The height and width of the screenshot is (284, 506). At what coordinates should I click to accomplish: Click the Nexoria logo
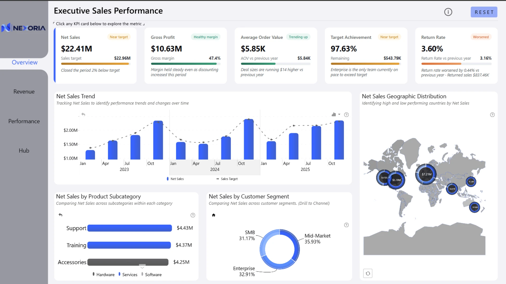point(23,28)
